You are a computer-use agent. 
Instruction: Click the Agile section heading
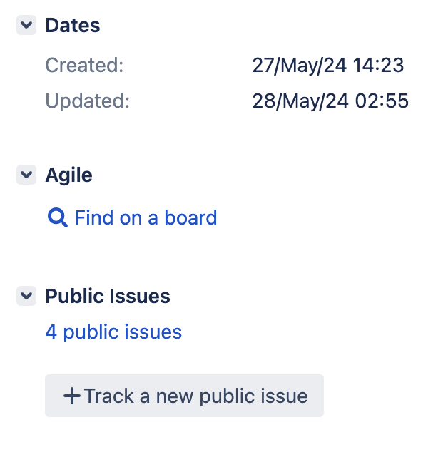click(x=68, y=175)
